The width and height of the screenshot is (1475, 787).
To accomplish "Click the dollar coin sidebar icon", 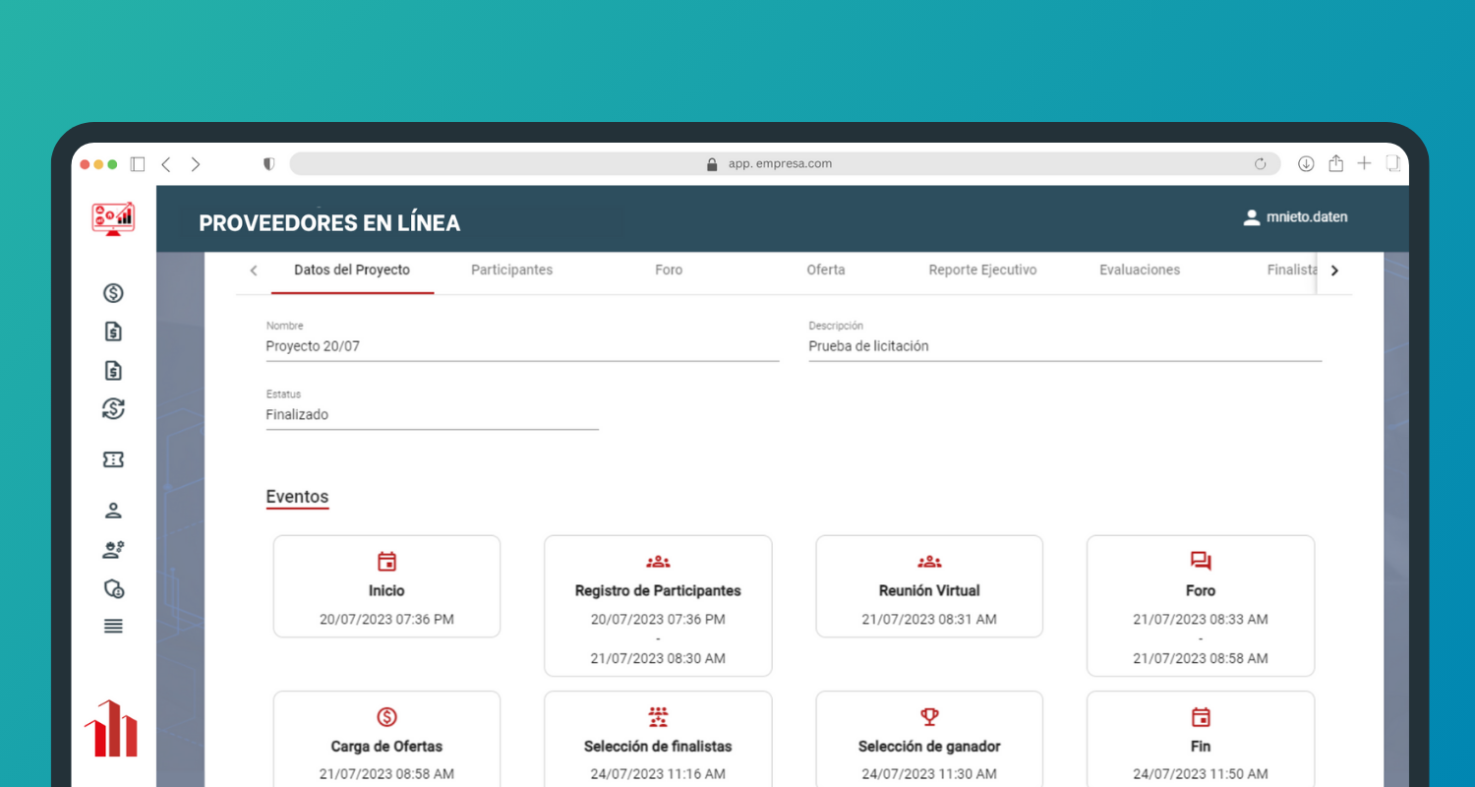I will [x=113, y=292].
